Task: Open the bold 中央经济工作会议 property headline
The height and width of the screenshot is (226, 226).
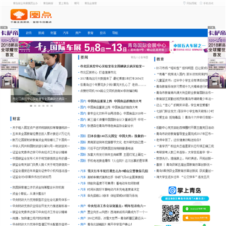Action: coord(117,206)
